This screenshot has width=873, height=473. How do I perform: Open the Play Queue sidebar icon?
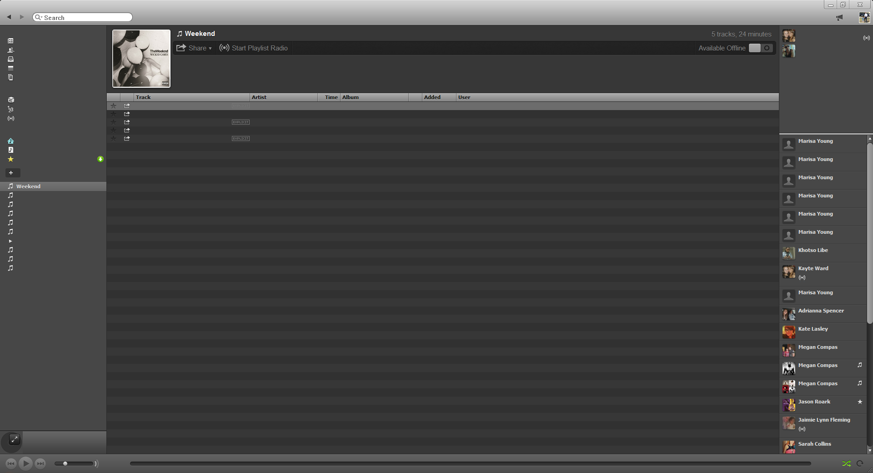click(10, 68)
